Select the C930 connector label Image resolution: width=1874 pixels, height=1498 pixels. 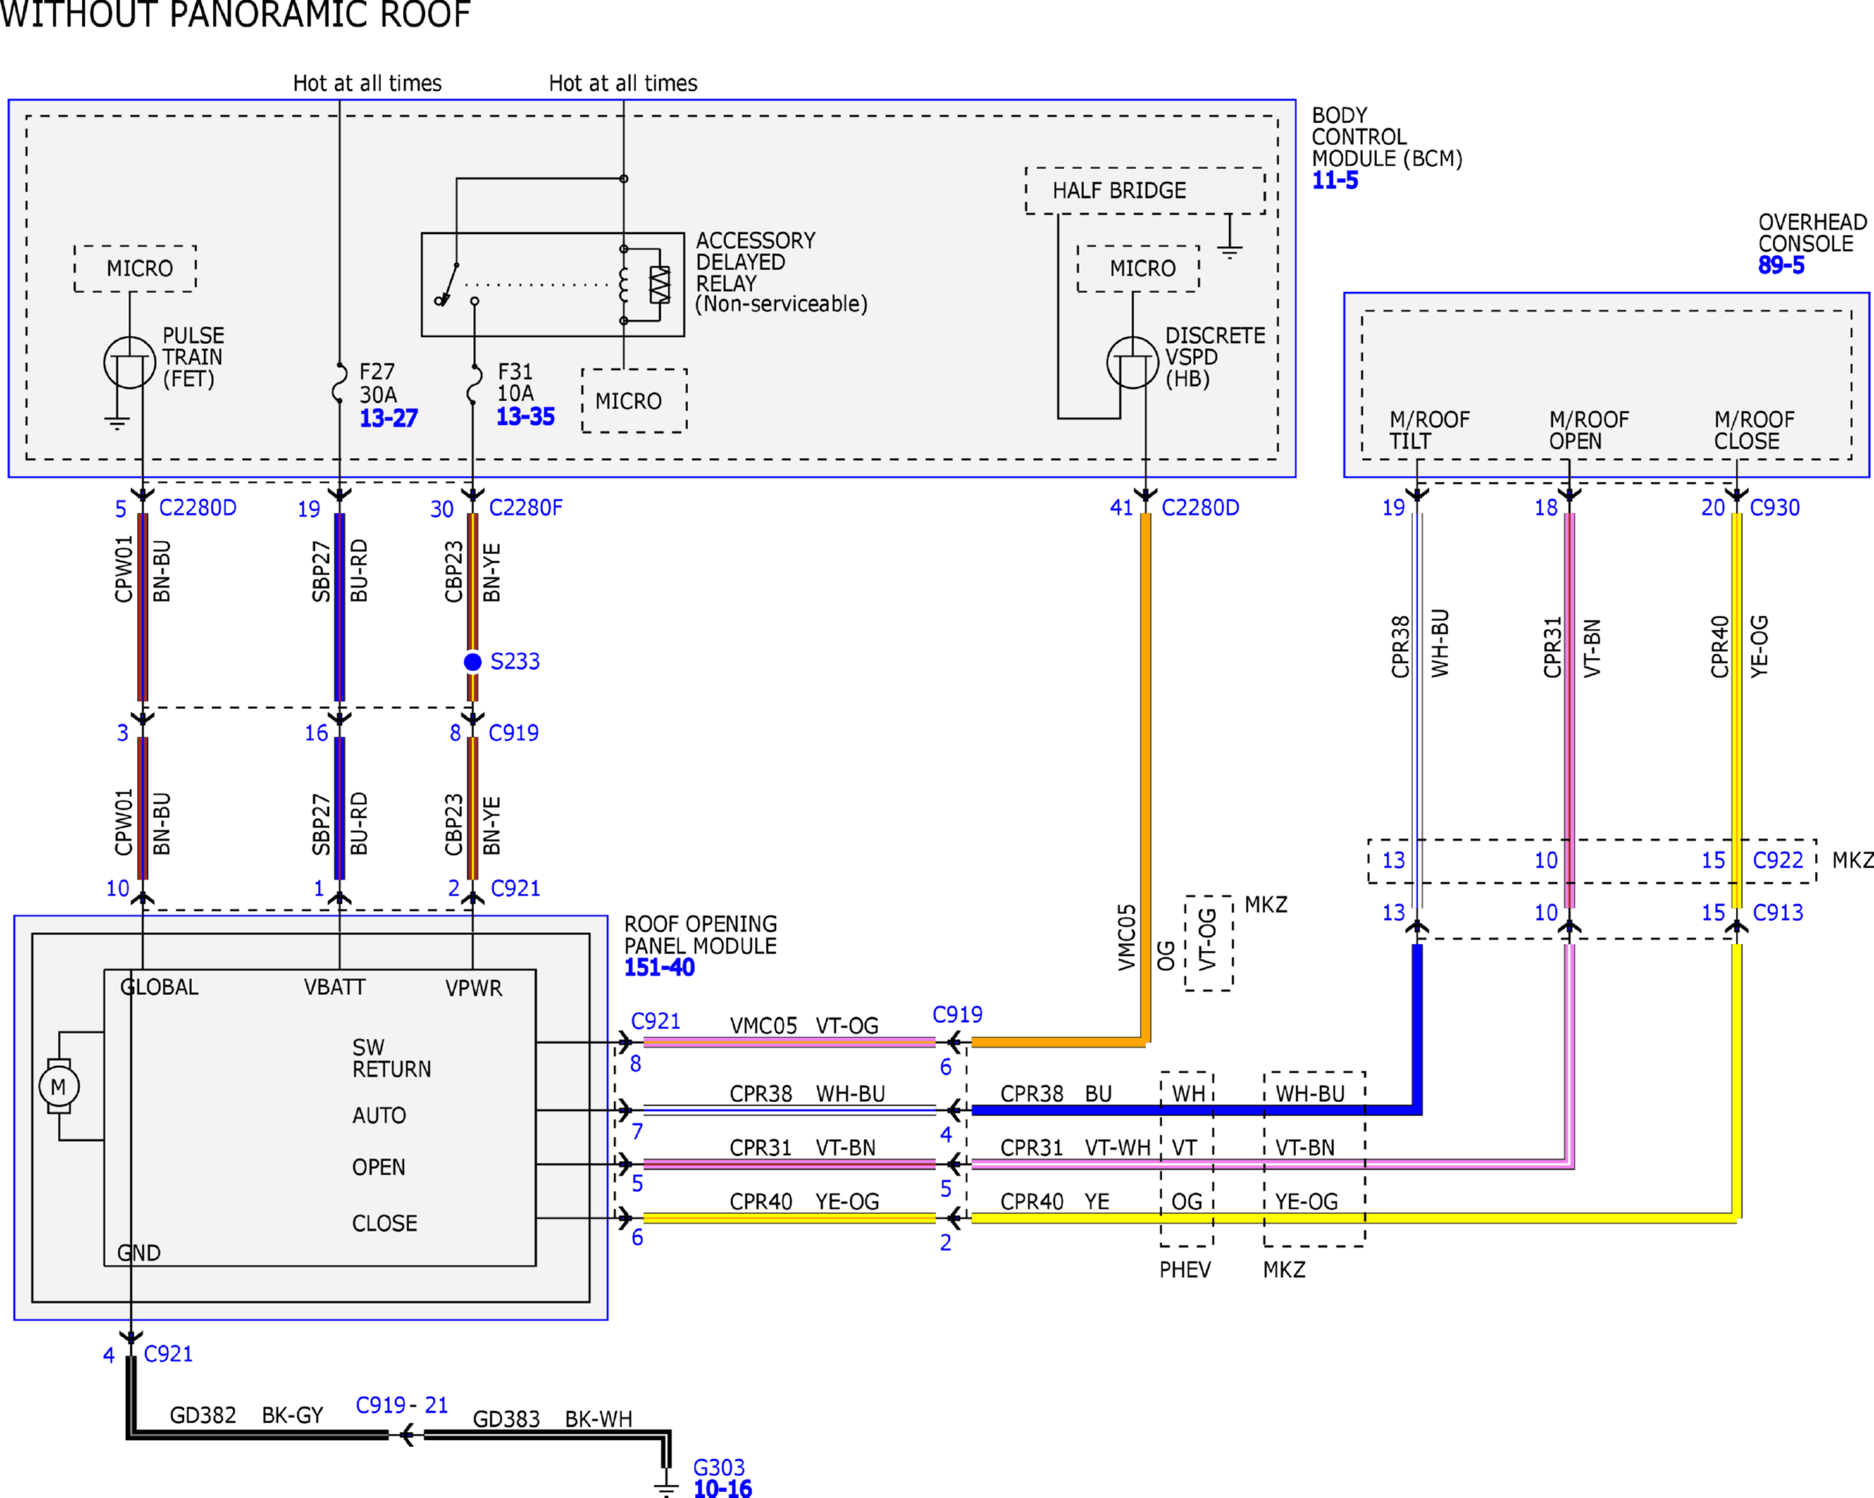[x=1775, y=508]
